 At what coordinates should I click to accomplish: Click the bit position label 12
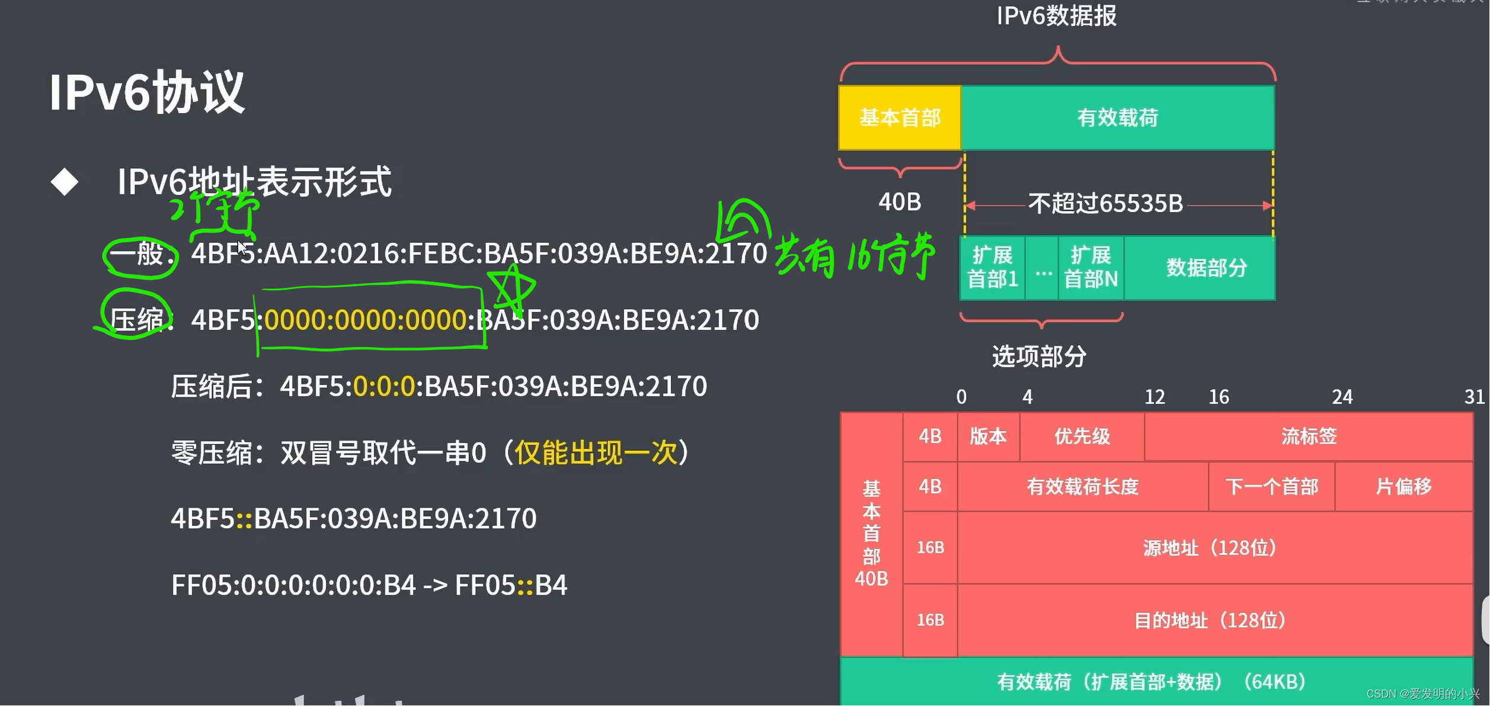point(1155,397)
